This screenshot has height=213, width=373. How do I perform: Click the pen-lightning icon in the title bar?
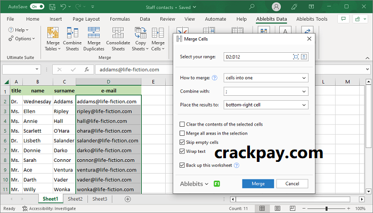click(x=294, y=7)
